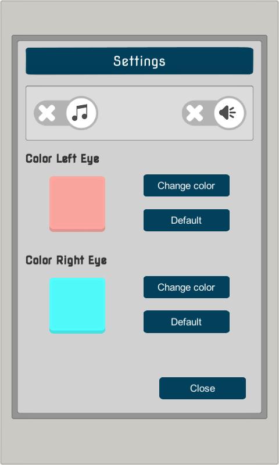Click the background outside the Settings dialog
Screen dimensions: 279x465
click(x=139, y=441)
